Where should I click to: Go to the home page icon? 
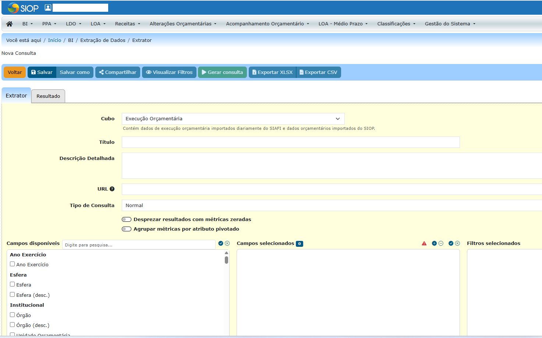click(x=10, y=24)
